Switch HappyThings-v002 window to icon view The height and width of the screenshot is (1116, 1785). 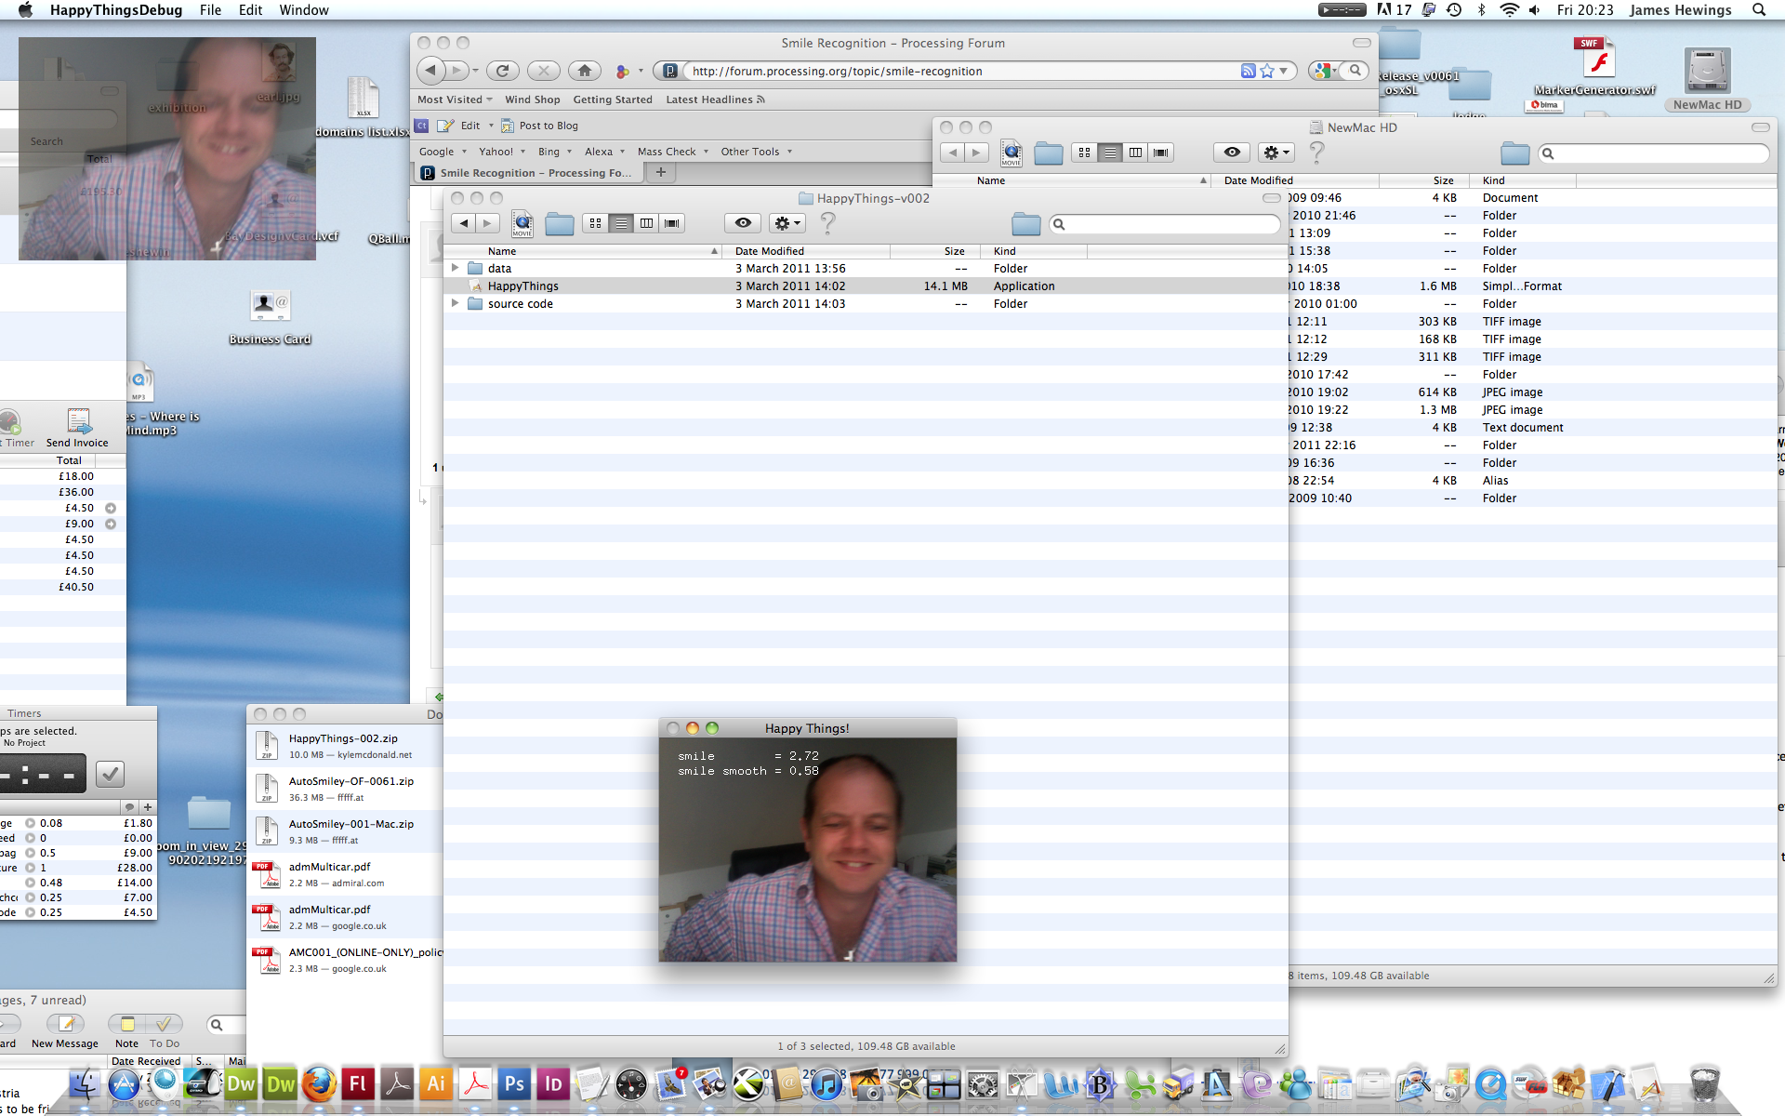[x=595, y=223]
